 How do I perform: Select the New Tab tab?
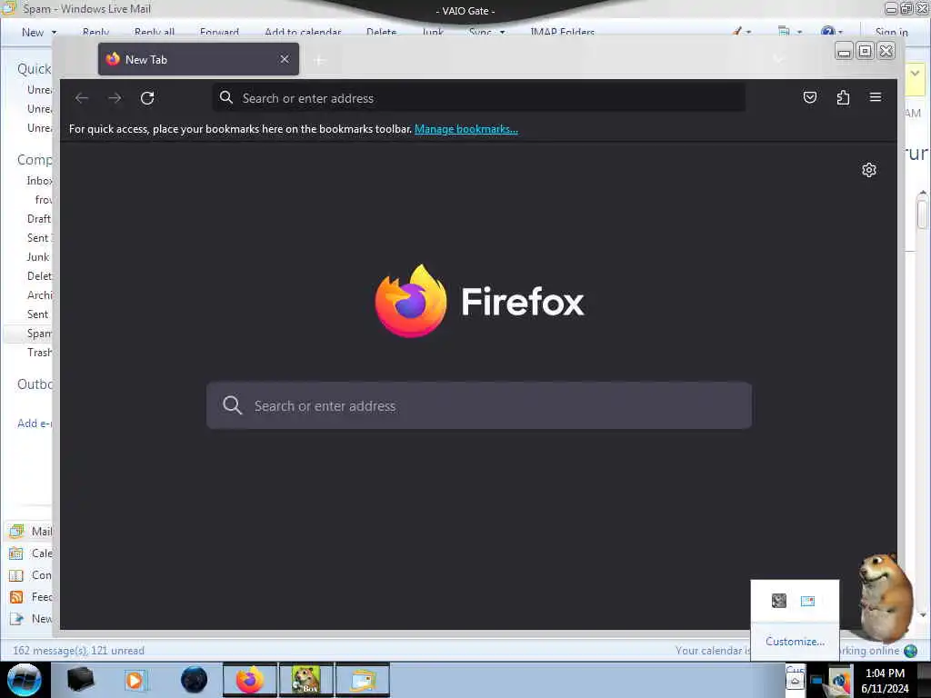click(x=198, y=59)
